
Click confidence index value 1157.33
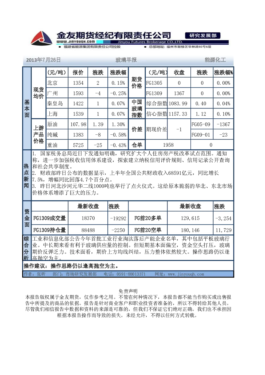178,114
